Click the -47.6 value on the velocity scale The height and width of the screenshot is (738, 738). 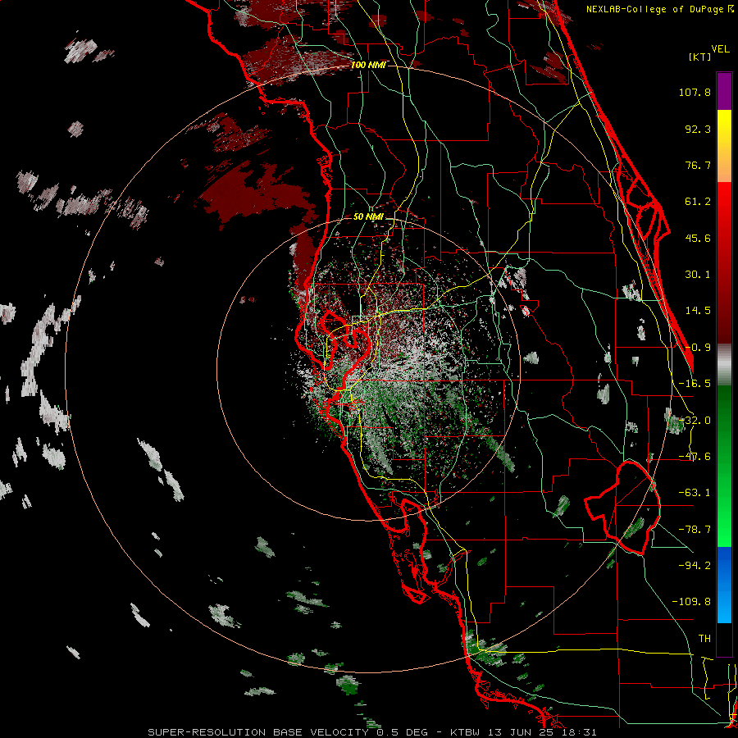point(695,457)
